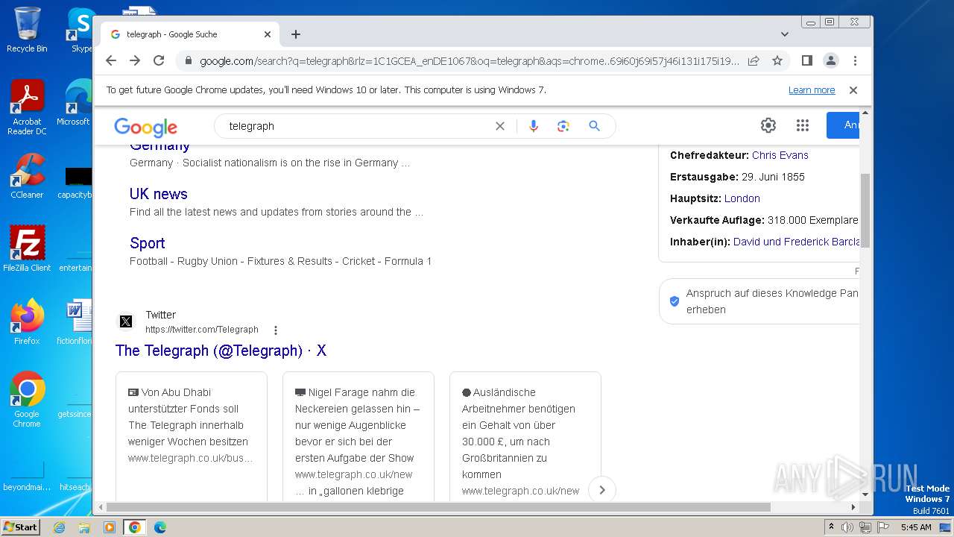Clear the search box with the X

[x=500, y=126]
